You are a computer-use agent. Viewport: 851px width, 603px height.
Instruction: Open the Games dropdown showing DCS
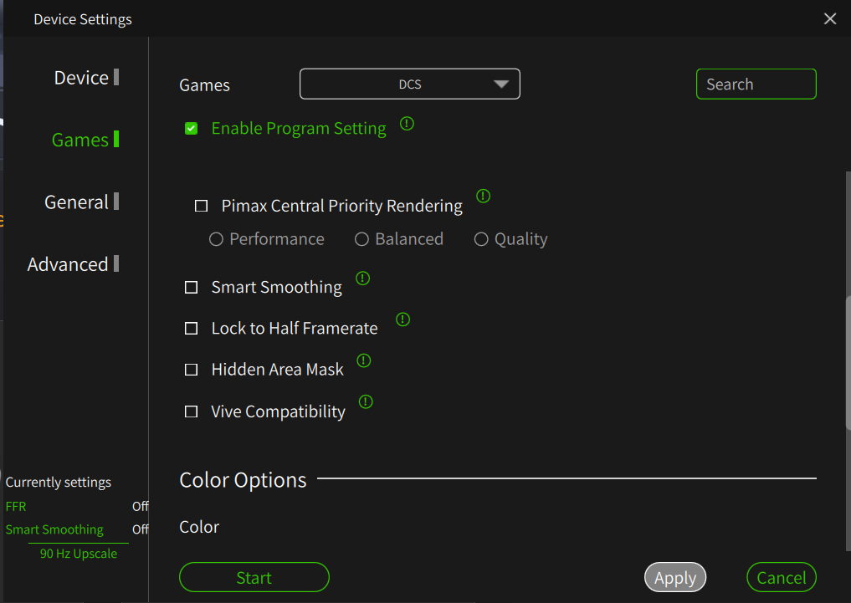410,84
